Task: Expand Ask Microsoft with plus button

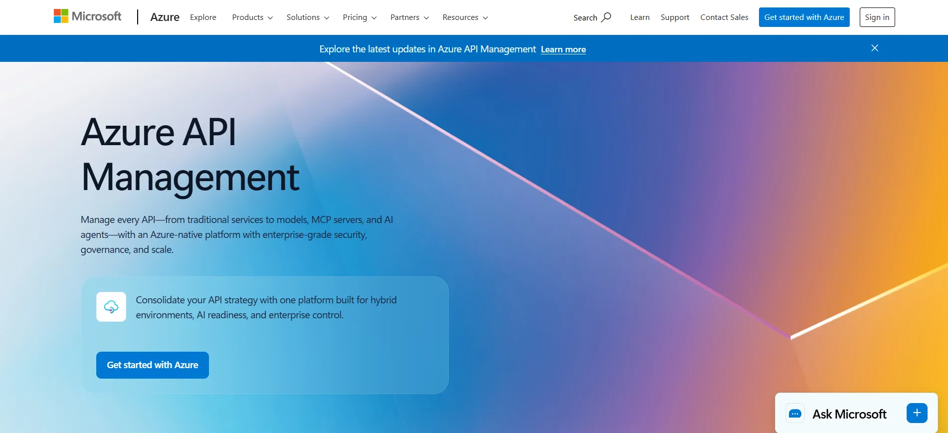Action: 917,413
